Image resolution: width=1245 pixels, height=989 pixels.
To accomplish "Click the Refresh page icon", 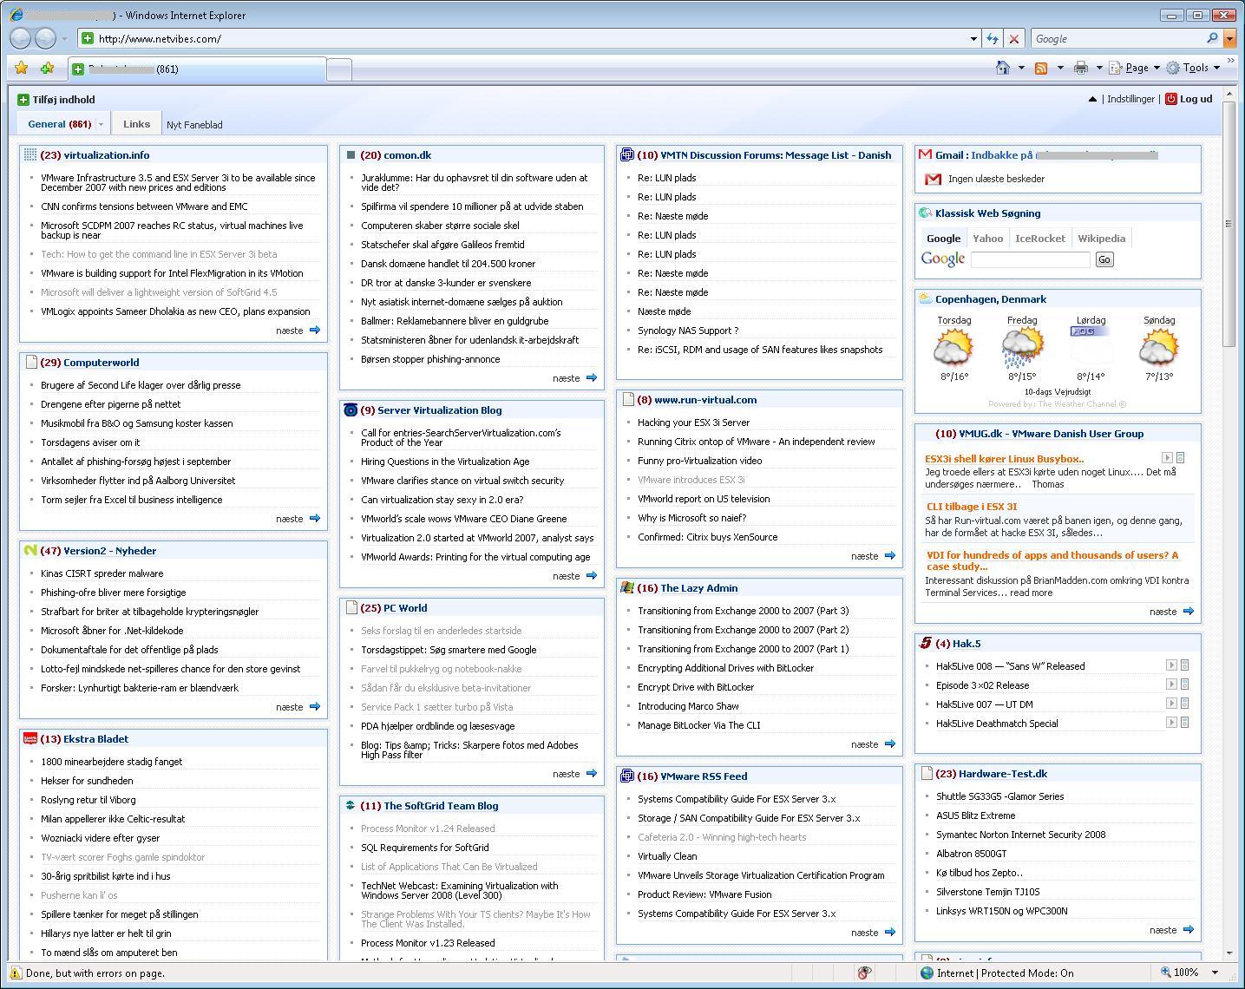I will 993,39.
